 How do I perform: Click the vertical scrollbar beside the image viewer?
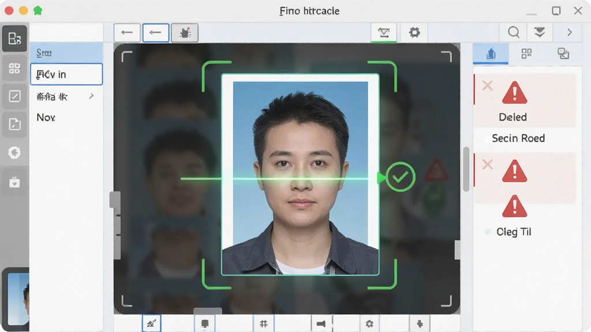click(466, 169)
